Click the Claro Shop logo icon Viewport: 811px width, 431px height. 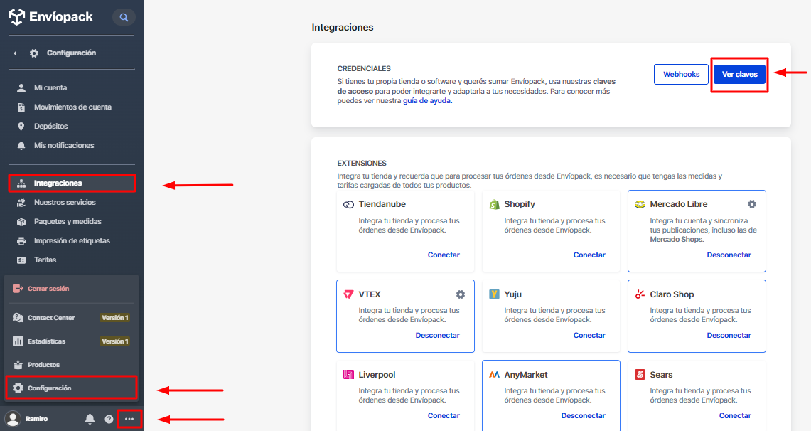(640, 294)
